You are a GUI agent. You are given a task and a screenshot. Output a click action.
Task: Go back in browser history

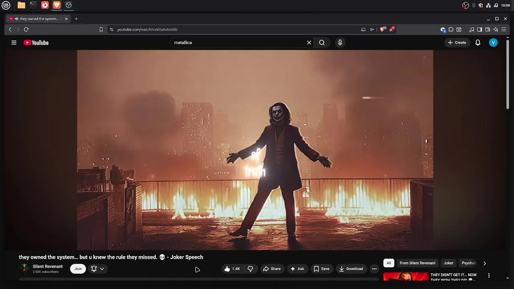tap(10, 29)
